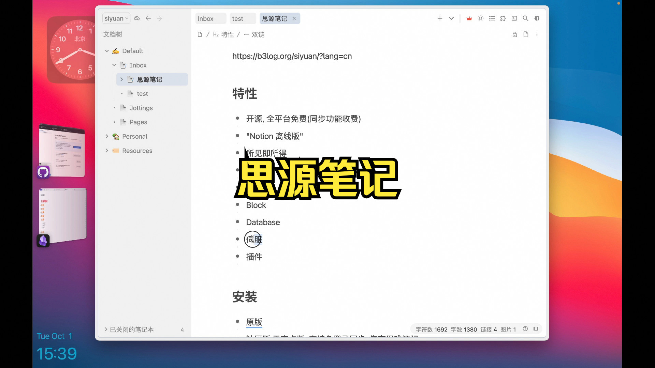
Task: Switch to the Inbox tab
Action: tap(210, 18)
